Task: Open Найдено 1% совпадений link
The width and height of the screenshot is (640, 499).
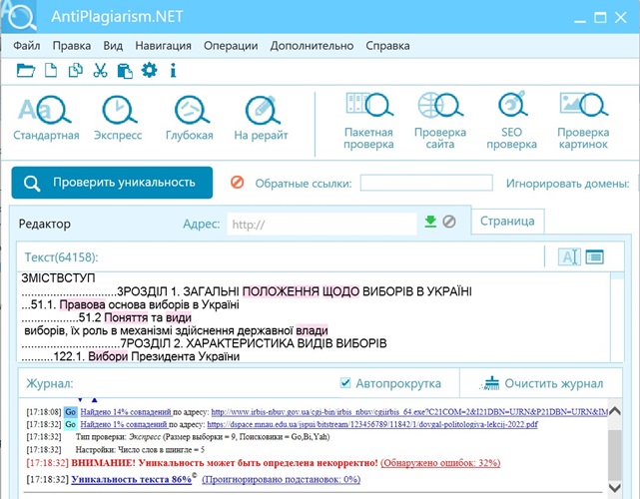Action: [124, 424]
